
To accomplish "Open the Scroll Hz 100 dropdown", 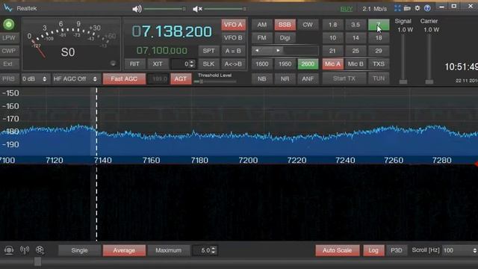I will tap(460, 250).
